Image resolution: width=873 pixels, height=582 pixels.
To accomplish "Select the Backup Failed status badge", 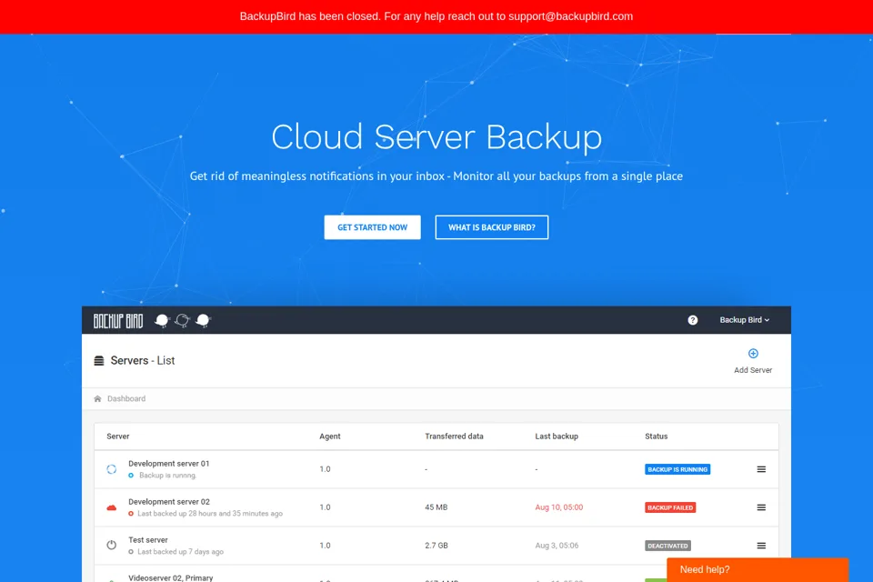I will [670, 507].
